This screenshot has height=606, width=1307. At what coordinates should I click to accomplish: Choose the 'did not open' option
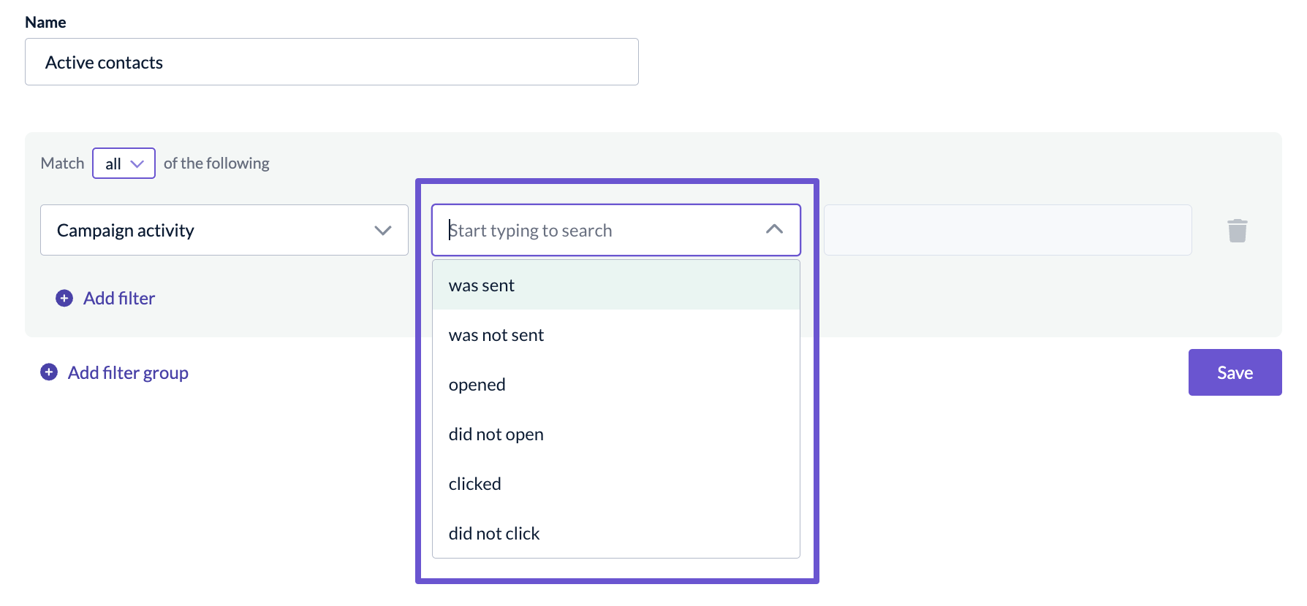click(616, 434)
